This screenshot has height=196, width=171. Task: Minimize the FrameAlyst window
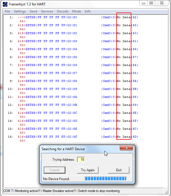click(144, 3)
